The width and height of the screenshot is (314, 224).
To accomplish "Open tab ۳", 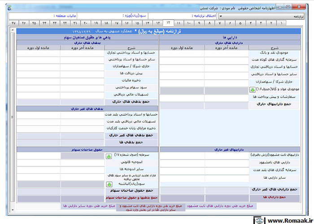I will click(x=261, y=23).
